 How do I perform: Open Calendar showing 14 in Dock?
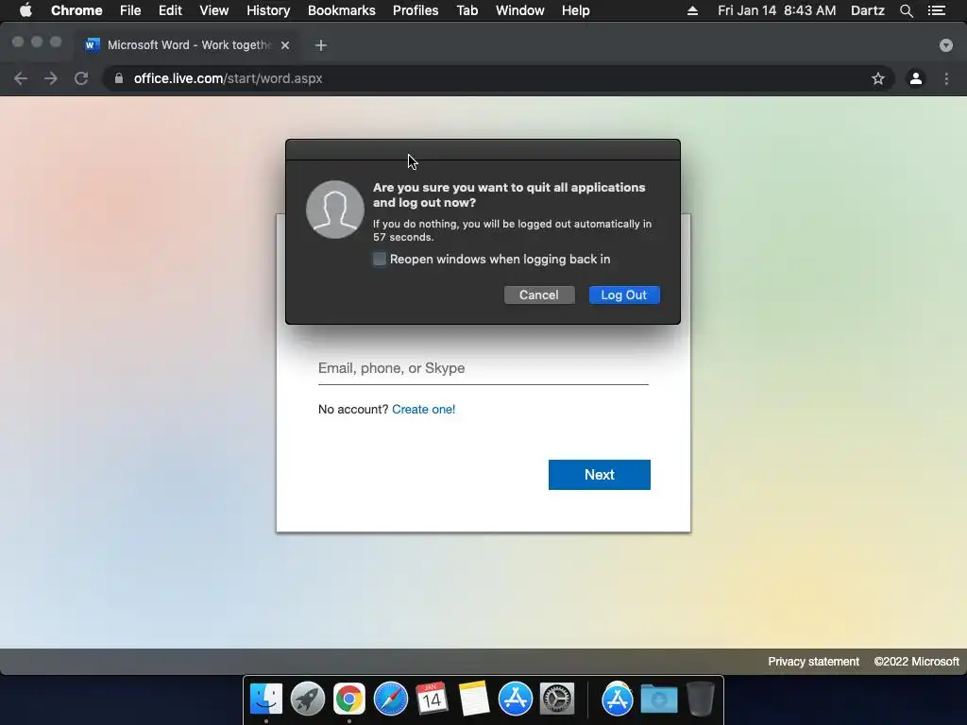click(432, 700)
